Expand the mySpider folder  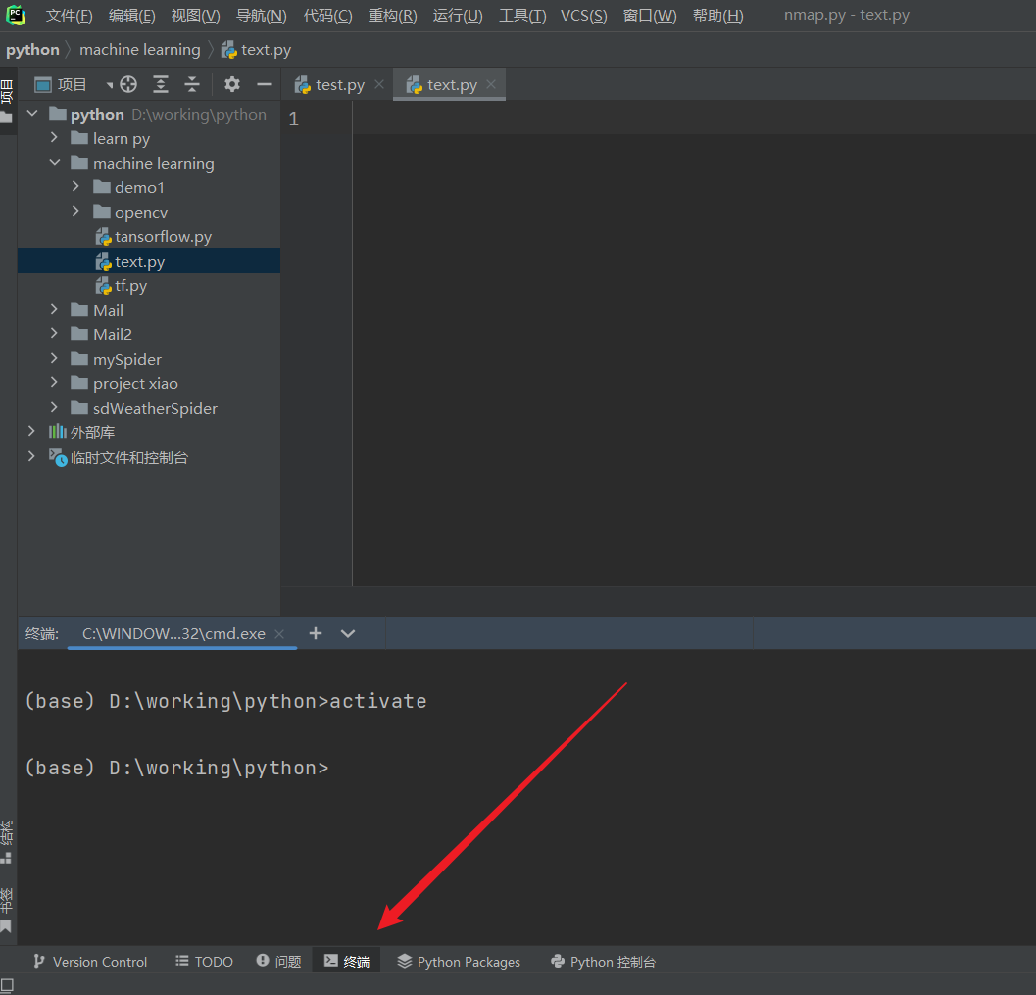[55, 359]
